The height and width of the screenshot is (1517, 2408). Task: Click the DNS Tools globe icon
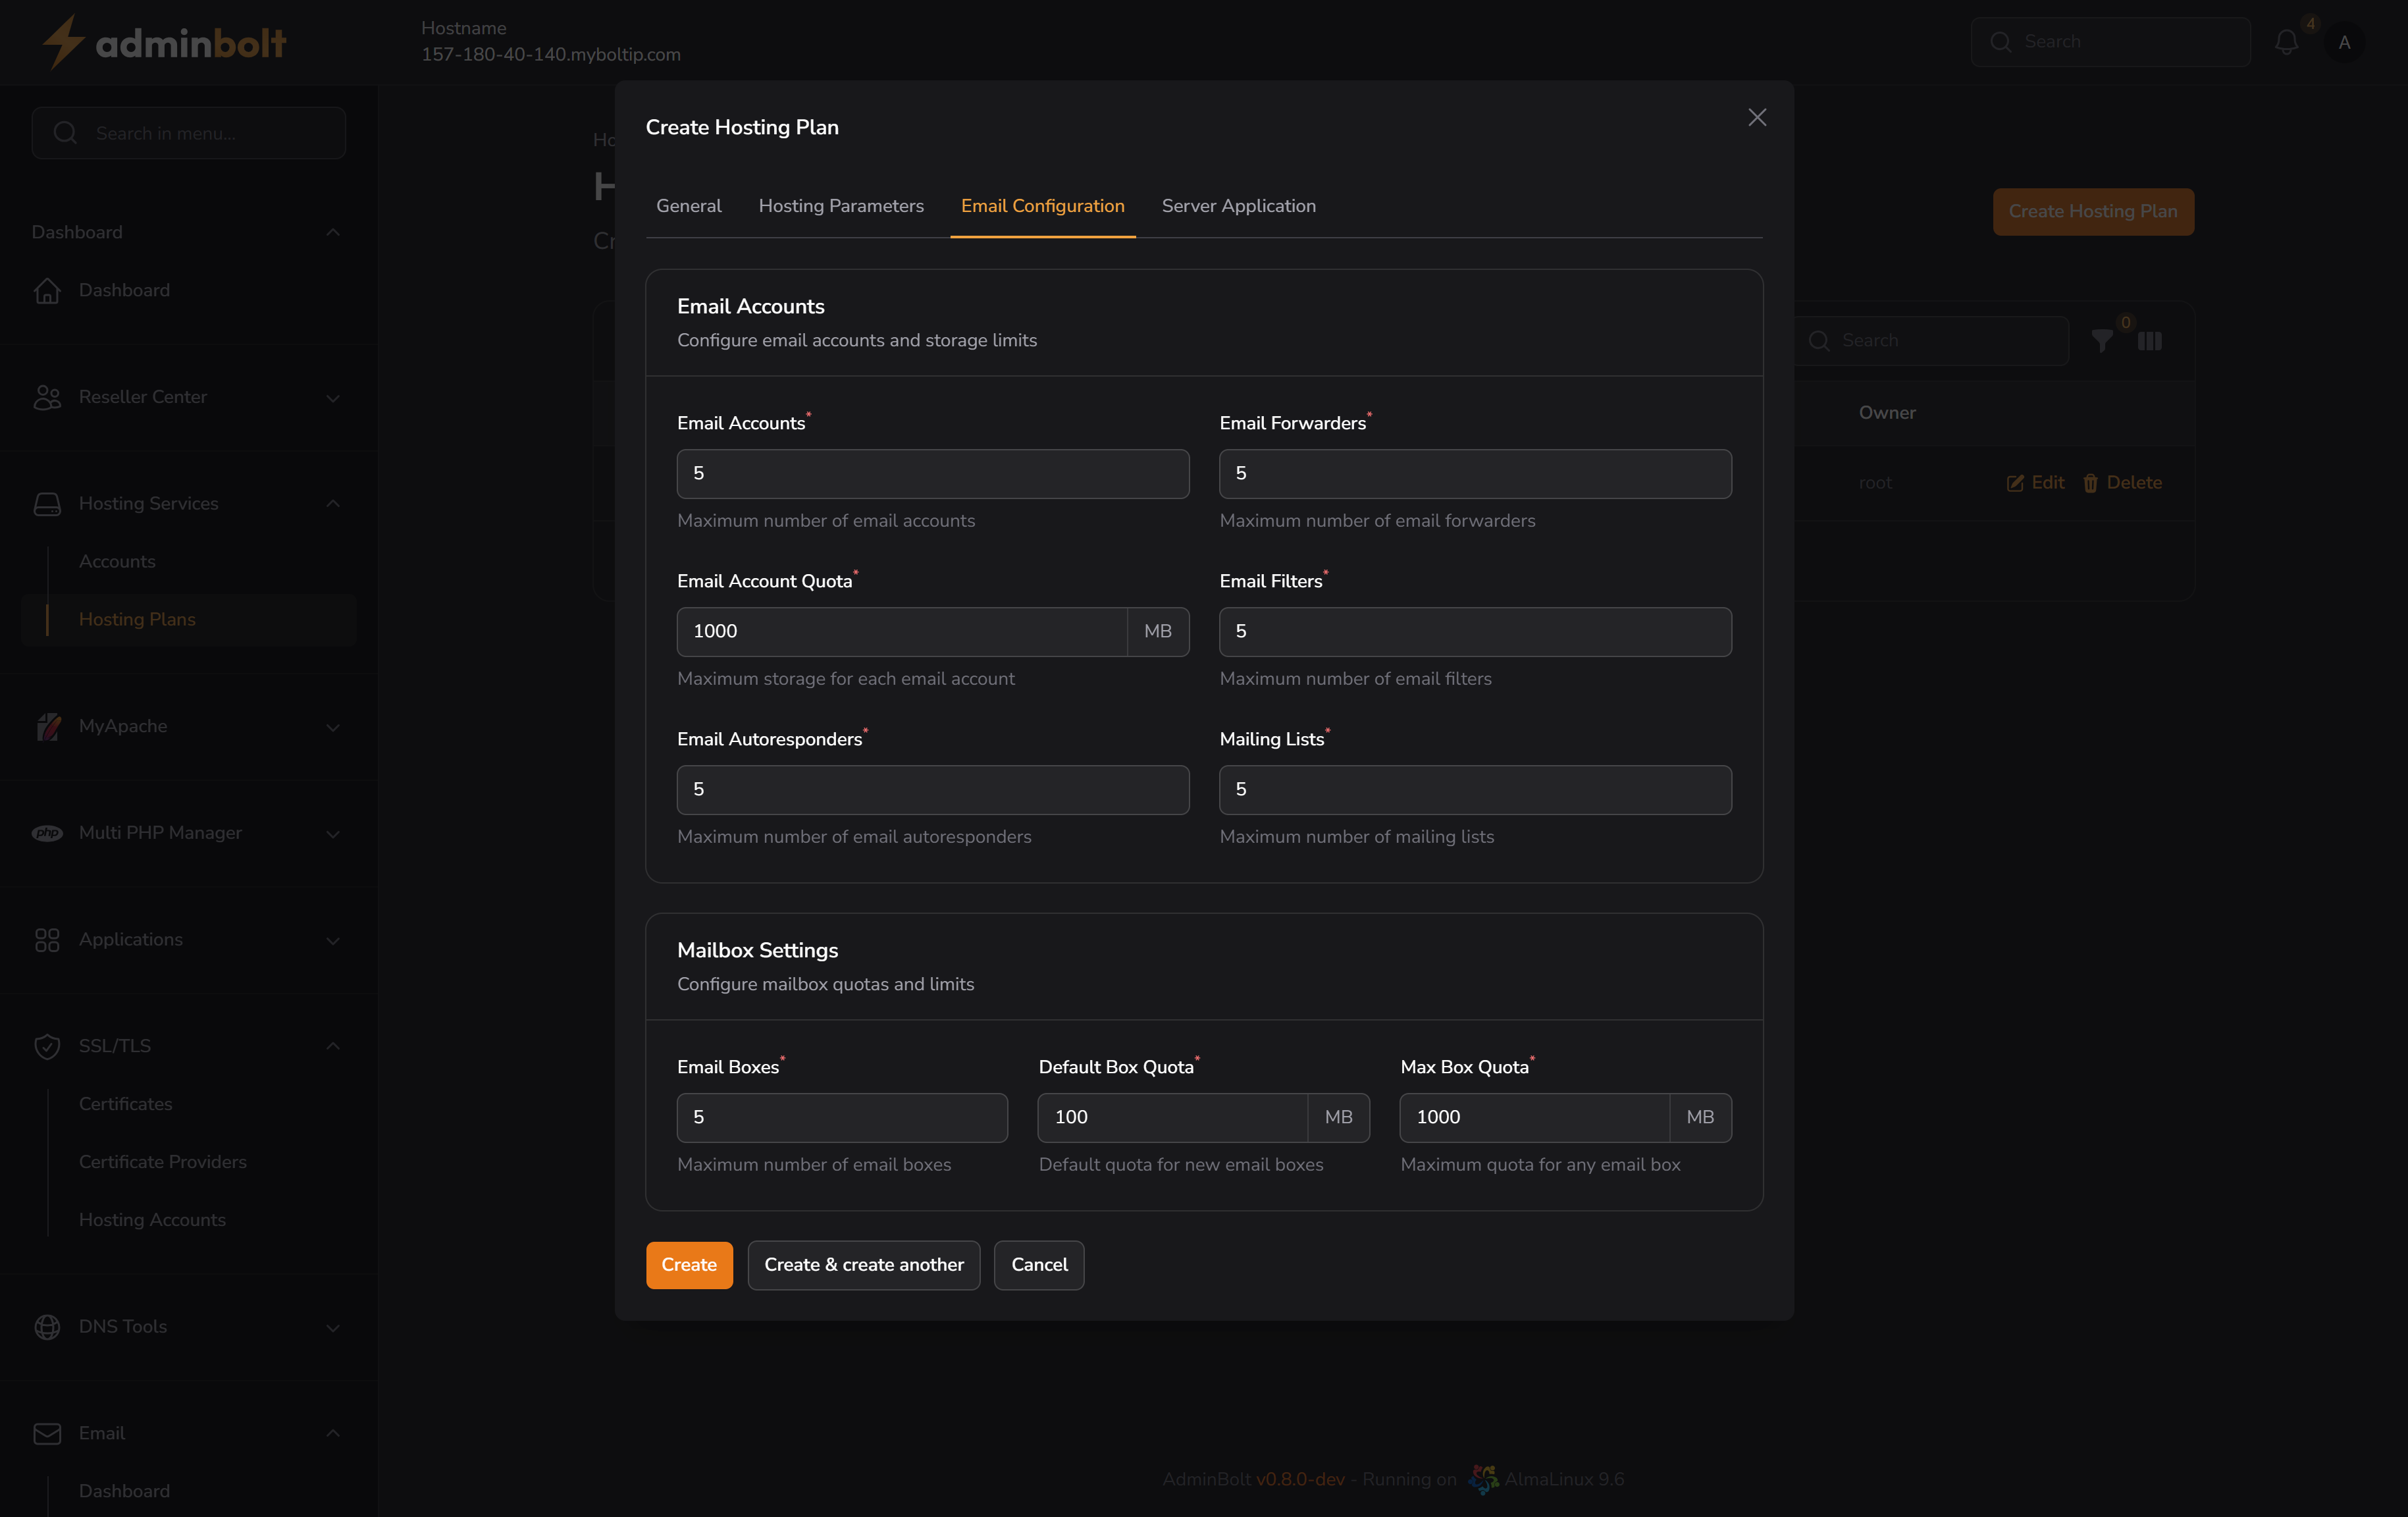[x=47, y=1327]
